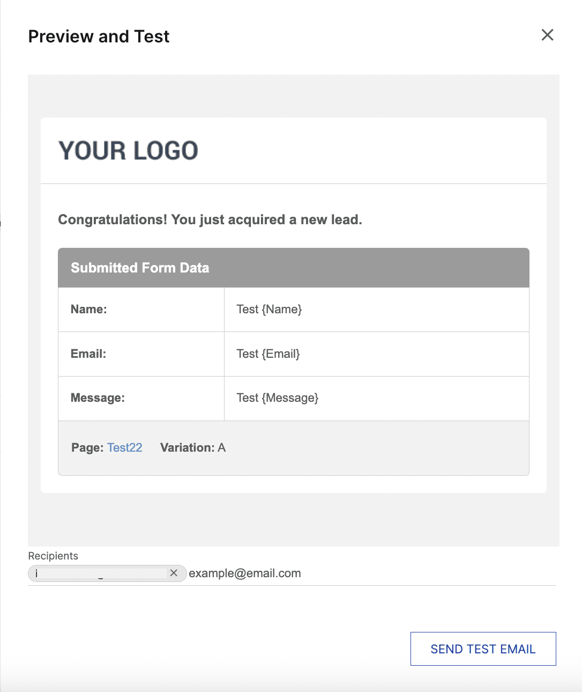Image resolution: width=582 pixels, height=692 pixels.
Task: Select the Test {Message} value cell
Action: 377,398
